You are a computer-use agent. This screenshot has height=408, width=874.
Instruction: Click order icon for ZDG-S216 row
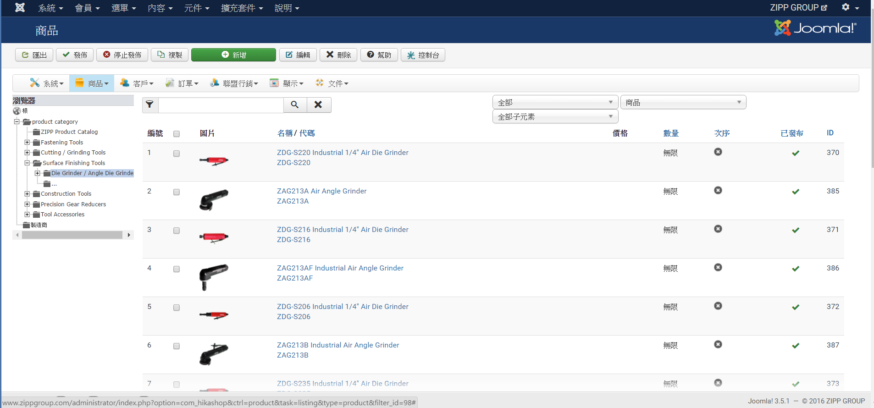(x=718, y=229)
